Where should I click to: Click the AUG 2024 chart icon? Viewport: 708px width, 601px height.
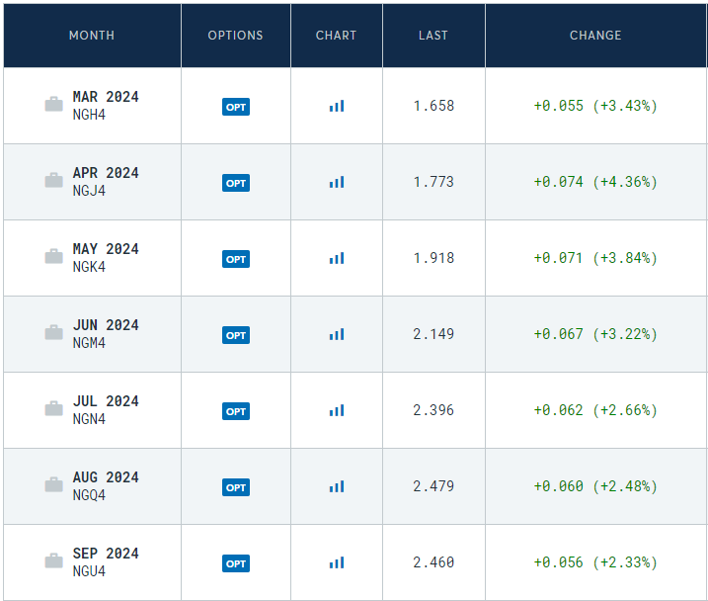[x=337, y=486]
